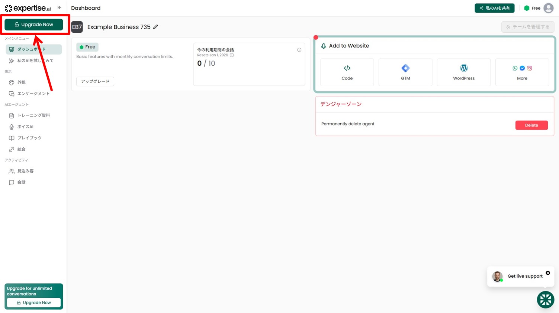
Task: Close the Get live support popup
Action: [547, 273]
